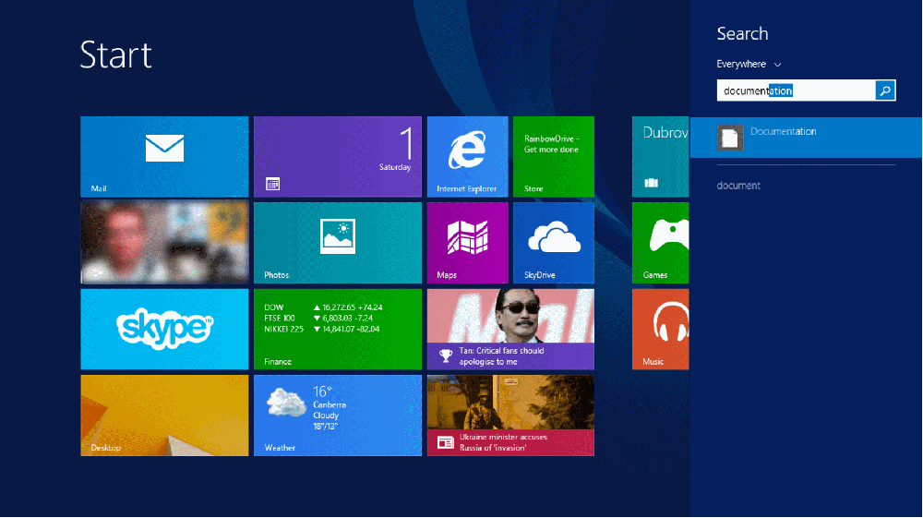Launch the Skype tile
Image resolution: width=923 pixels, height=518 pixels.
coord(164,329)
